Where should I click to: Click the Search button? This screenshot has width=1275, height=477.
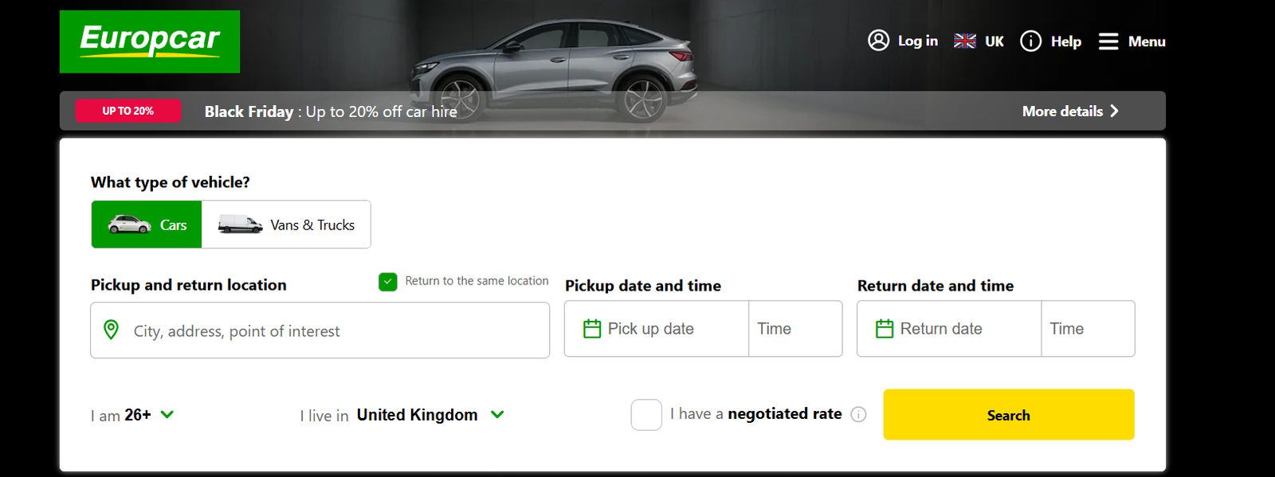tap(1007, 415)
